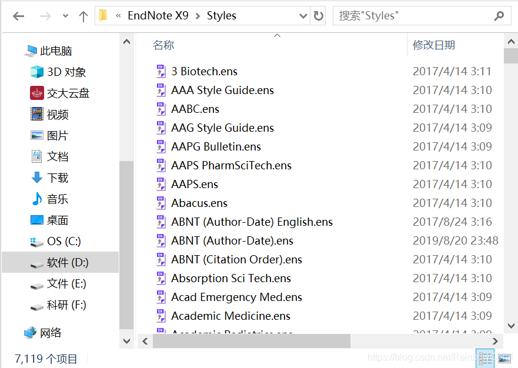The image size is (518, 368).
Task: Select the AAPS.ens file icon
Action: point(161,185)
